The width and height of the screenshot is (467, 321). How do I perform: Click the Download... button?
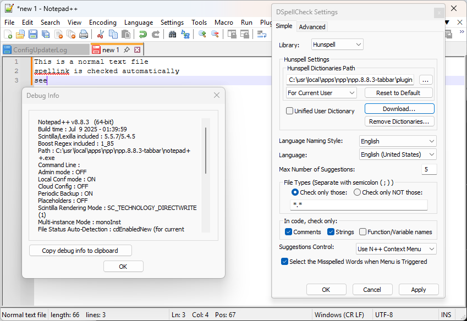(x=399, y=109)
